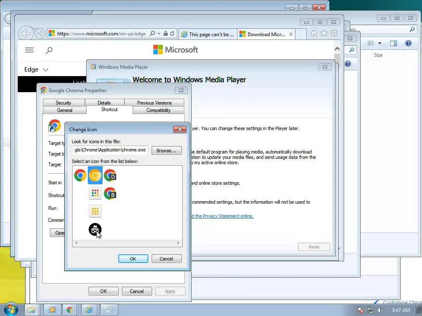The width and height of the screenshot is (422, 316).
Task: Open the Microsoft site hamburger menu
Action: pyautogui.click(x=29, y=50)
